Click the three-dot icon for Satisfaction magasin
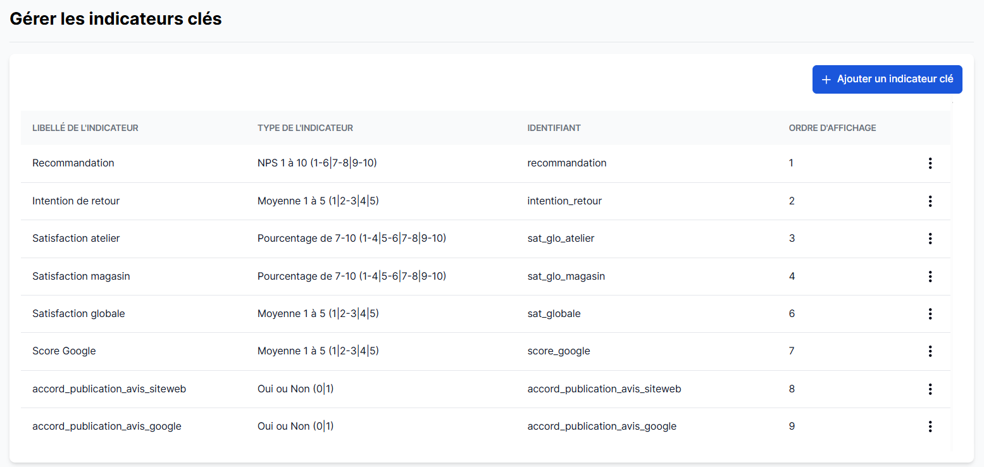984x467 pixels. [930, 277]
